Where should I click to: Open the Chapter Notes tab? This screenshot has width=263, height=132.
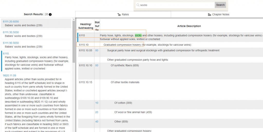pos(218,15)
